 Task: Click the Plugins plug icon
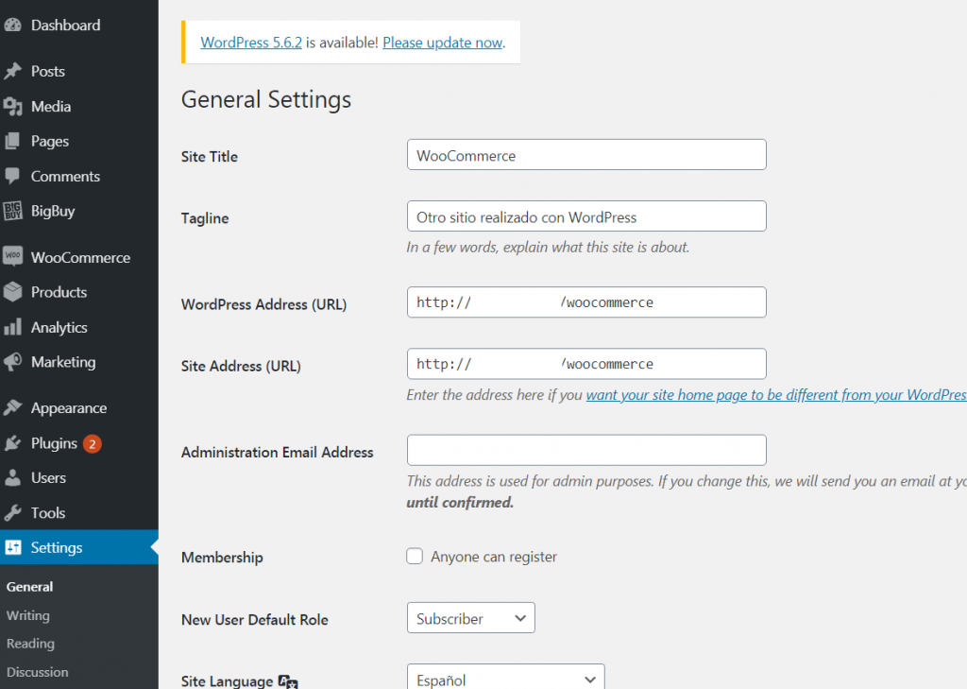(x=13, y=443)
